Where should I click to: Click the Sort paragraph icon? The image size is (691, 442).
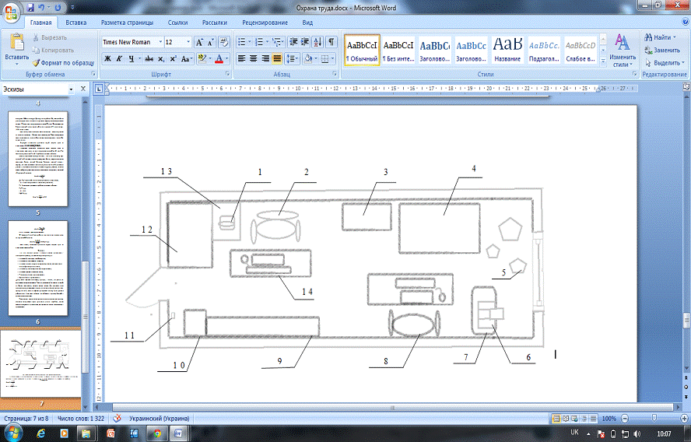pos(319,42)
